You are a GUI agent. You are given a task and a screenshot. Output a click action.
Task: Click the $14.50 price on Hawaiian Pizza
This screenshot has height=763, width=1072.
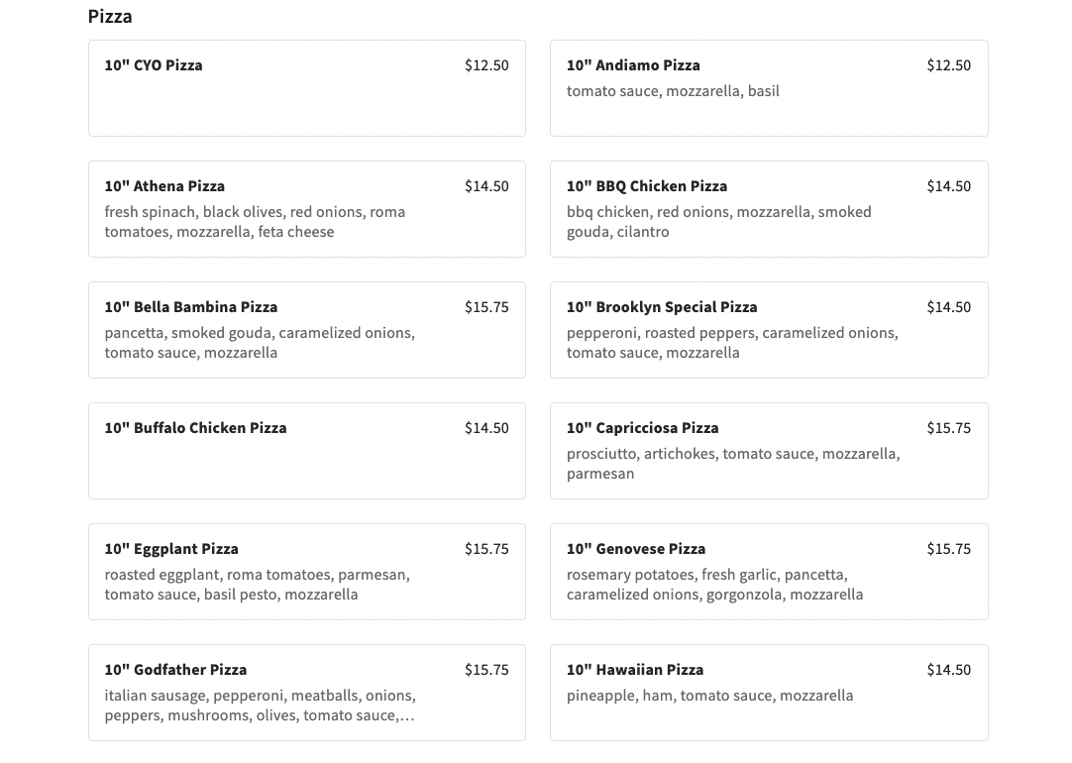click(948, 670)
